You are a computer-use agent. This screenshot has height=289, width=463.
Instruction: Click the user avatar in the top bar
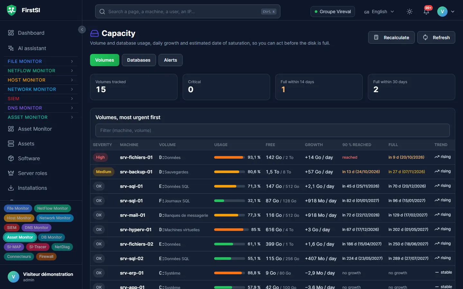click(442, 12)
